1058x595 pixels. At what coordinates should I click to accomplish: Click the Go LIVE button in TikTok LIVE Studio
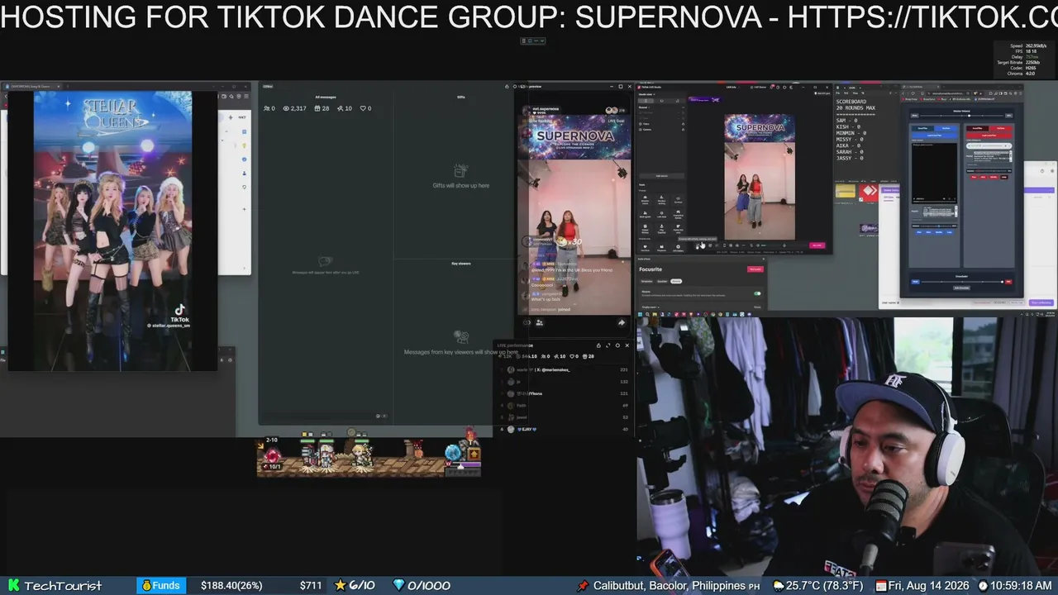click(x=817, y=245)
